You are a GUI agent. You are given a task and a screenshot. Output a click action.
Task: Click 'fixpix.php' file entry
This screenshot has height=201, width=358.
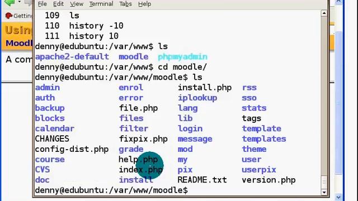coord(143,139)
